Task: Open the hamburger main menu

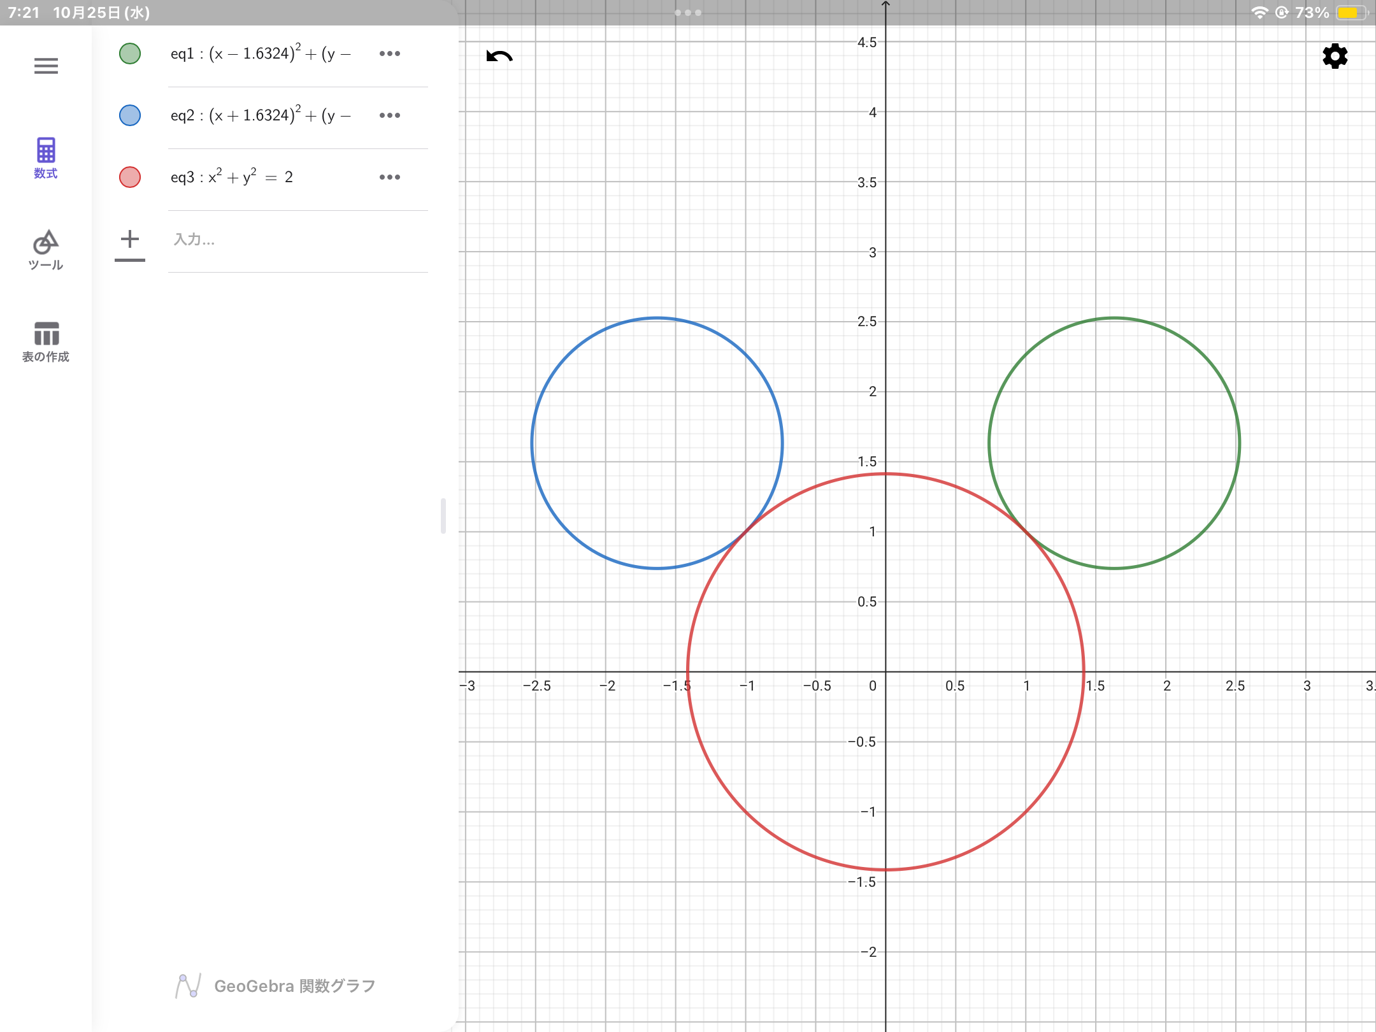Action: coord(46,66)
